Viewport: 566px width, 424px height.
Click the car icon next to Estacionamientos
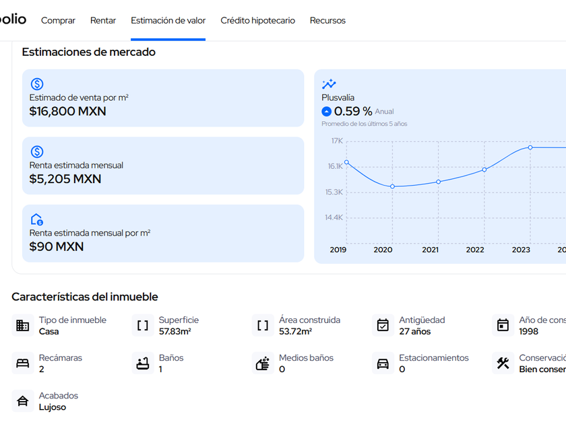pyautogui.click(x=383, y=363)
